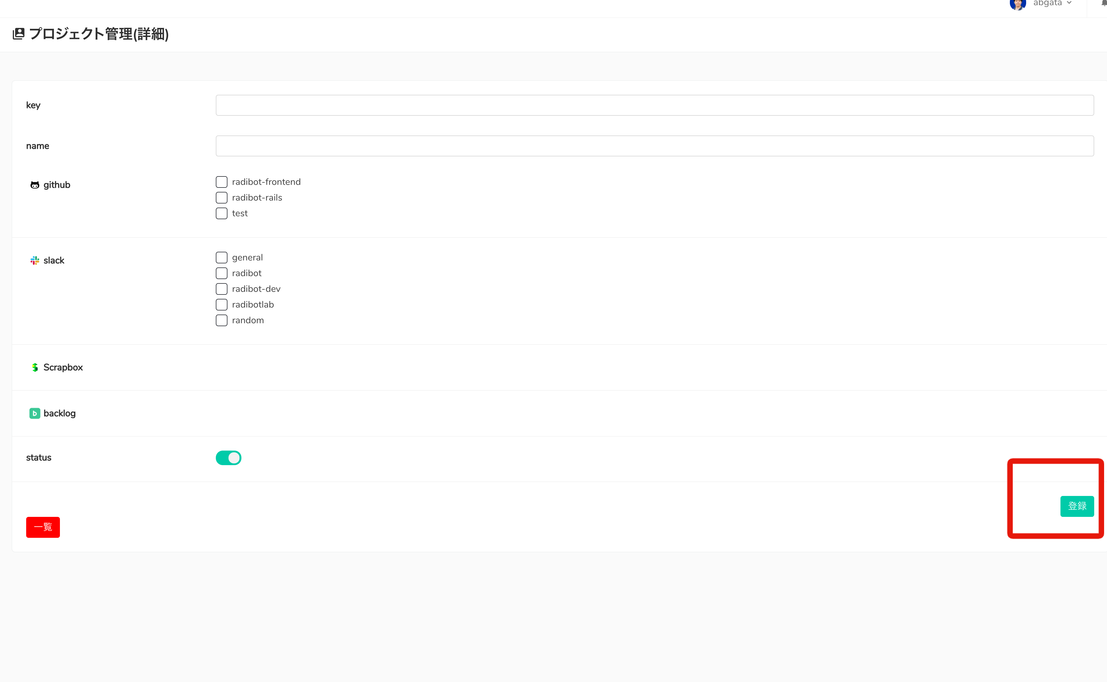Select the general slack channel checkbox
1107x682 pixels.
point(222,258)
